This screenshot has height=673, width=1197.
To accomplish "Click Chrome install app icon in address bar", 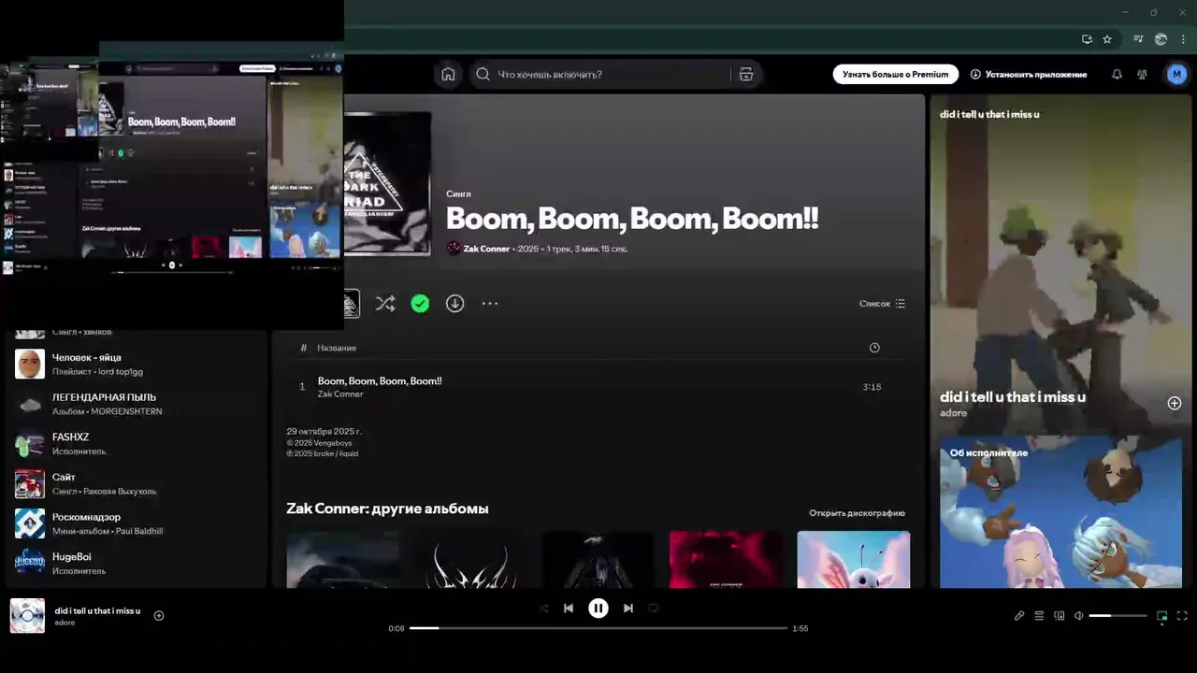I will (1087, 39).
